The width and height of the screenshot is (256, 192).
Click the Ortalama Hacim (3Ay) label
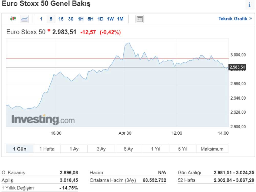tap(113, 180)
